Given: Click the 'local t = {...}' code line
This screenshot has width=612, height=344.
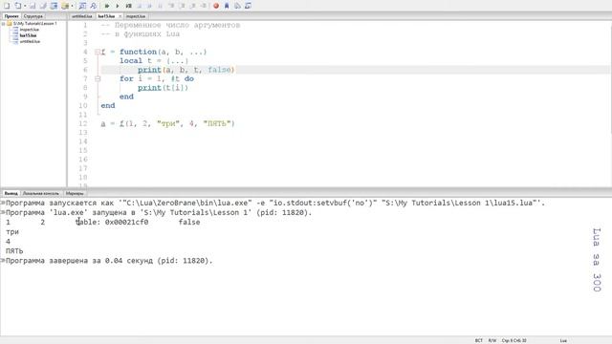Looking at the screenshot, I should 154,61.
